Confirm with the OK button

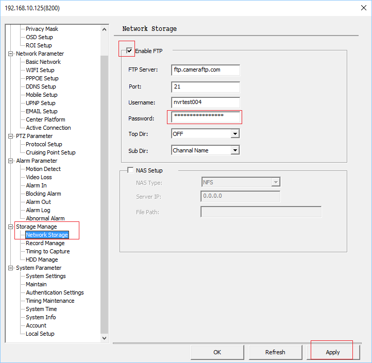click(217, 352)
